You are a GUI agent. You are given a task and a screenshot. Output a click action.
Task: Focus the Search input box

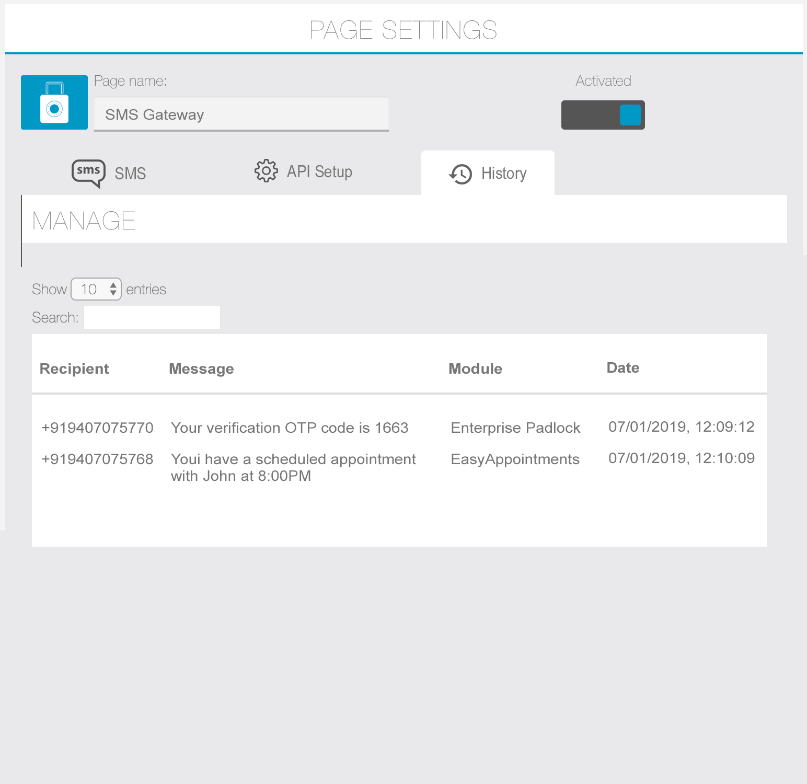[x=152, y=317]
